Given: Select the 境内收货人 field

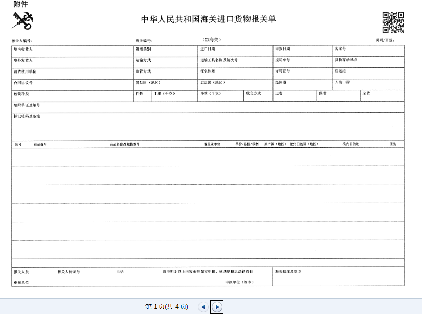Looking at the screenshot, I should click(x=72, y=51).
